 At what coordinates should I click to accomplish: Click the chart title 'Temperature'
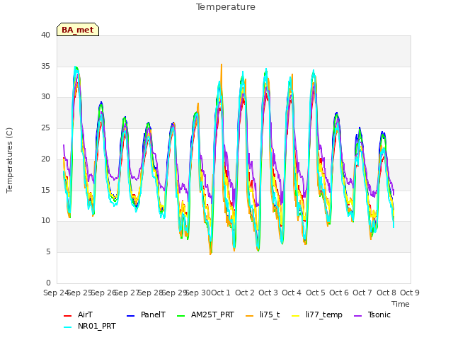226,7
